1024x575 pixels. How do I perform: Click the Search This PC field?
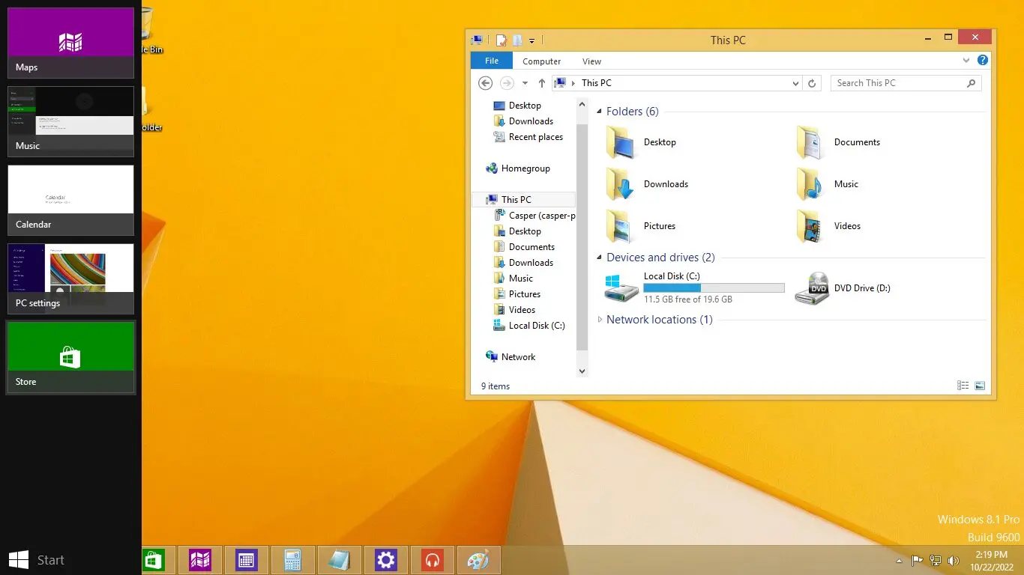[x=897, y=83]
